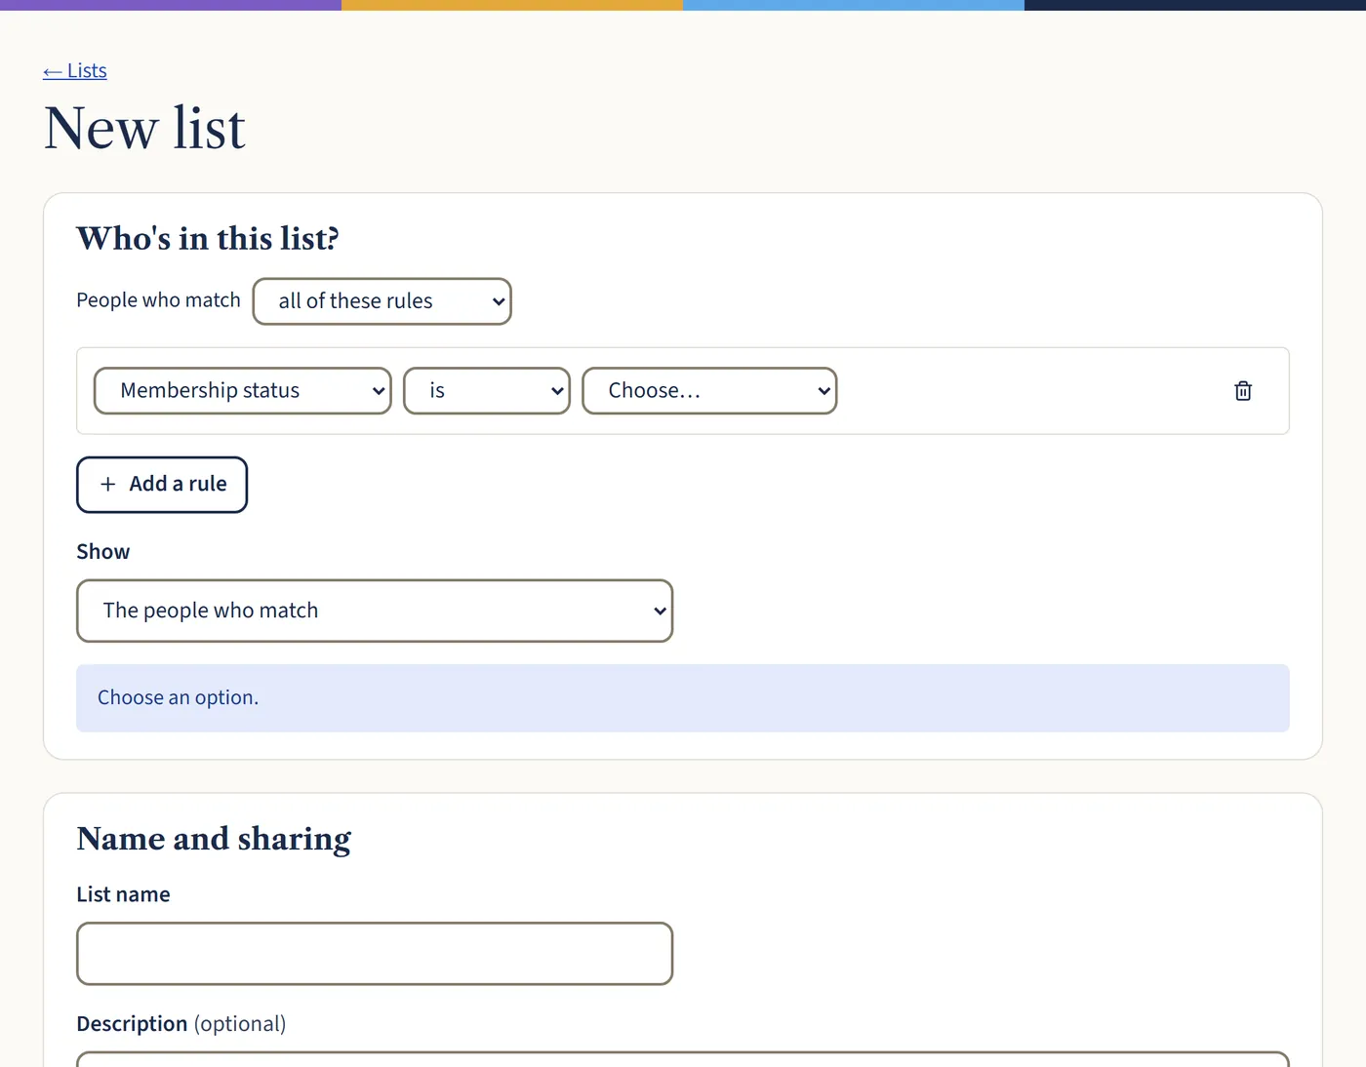
Task: Click the 'Show' label
Action: click(103, 552)
